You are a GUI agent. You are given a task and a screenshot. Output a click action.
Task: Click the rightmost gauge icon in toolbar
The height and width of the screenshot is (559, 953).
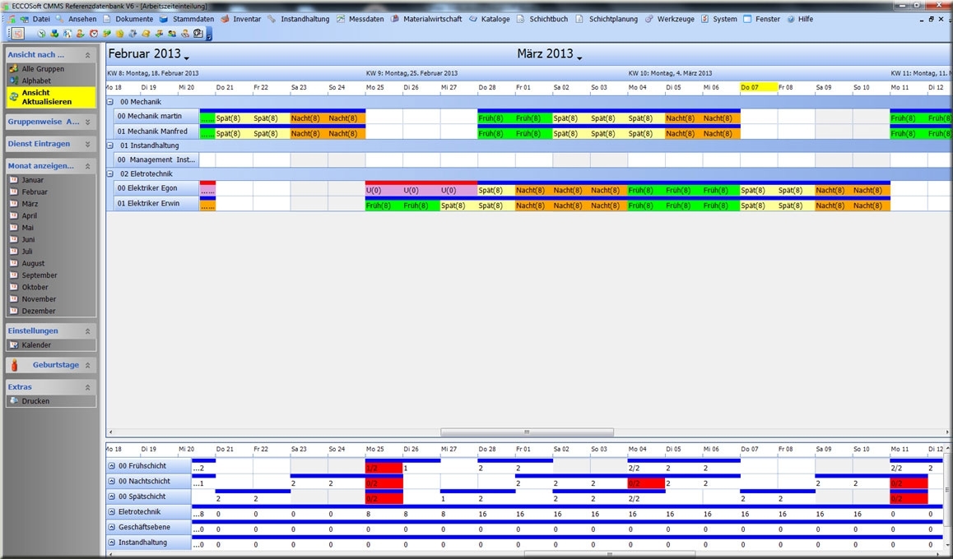click(x=198, y=34)
